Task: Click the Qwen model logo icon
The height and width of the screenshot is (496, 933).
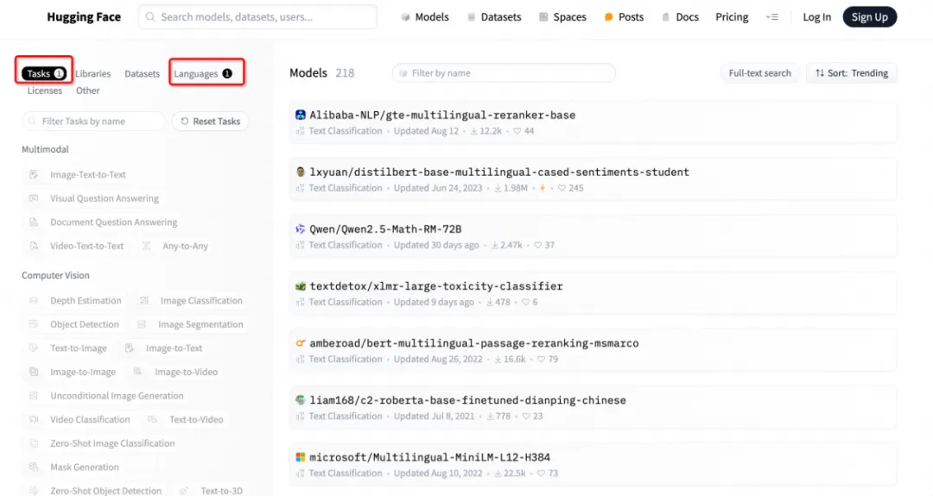Action: [x=301, y=229]
